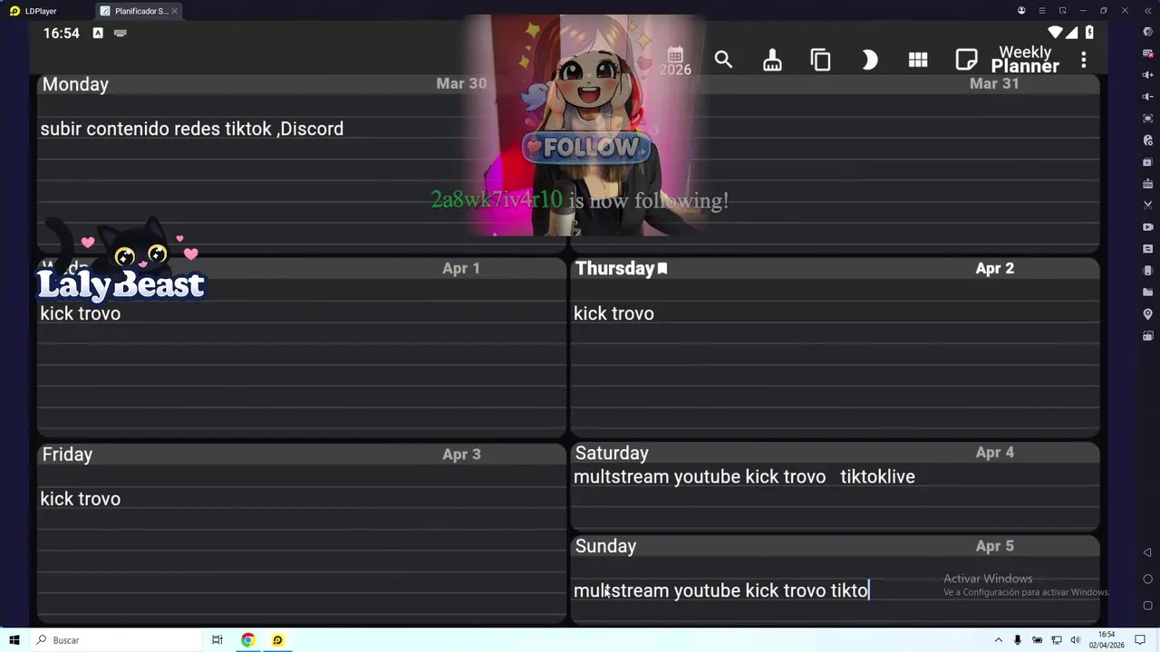This screenshot has width=1160, height=652.
Task: Decrease volume in LDPlayer sidebar
Action: (1148, 97)
